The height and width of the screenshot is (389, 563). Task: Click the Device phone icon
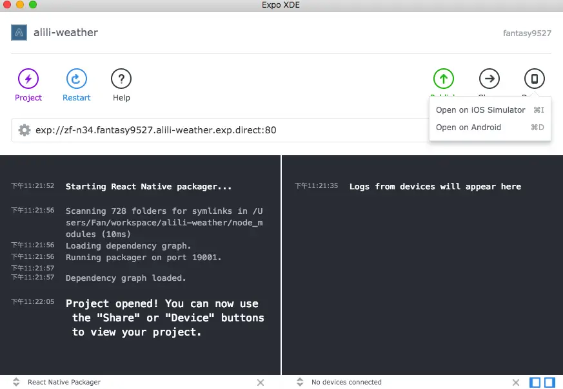tap(534, 79)
